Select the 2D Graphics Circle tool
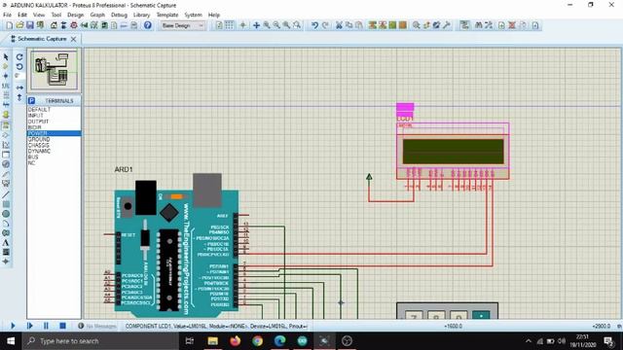Screen dimensions: 623x350 (6, 214)
